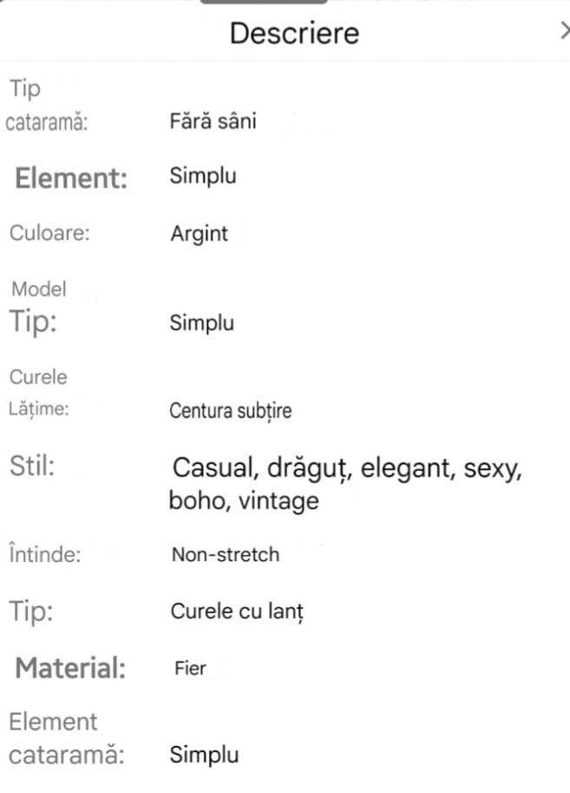Viewport: 570px width, 793px height.
Task: Select the Centura subțire value
Action: click(x=230, y=411)
